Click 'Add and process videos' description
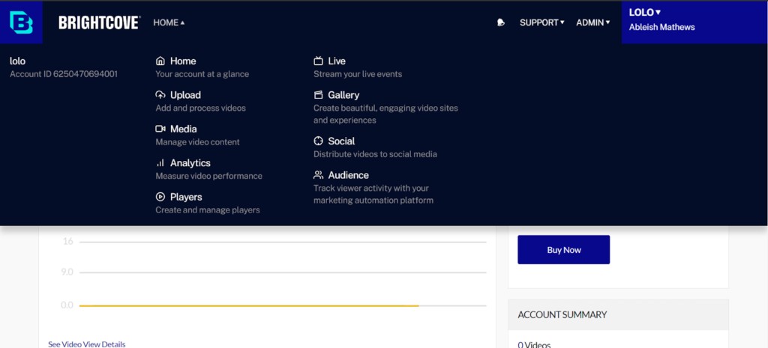This screenshot has height=348, width=768. point(201,108)
